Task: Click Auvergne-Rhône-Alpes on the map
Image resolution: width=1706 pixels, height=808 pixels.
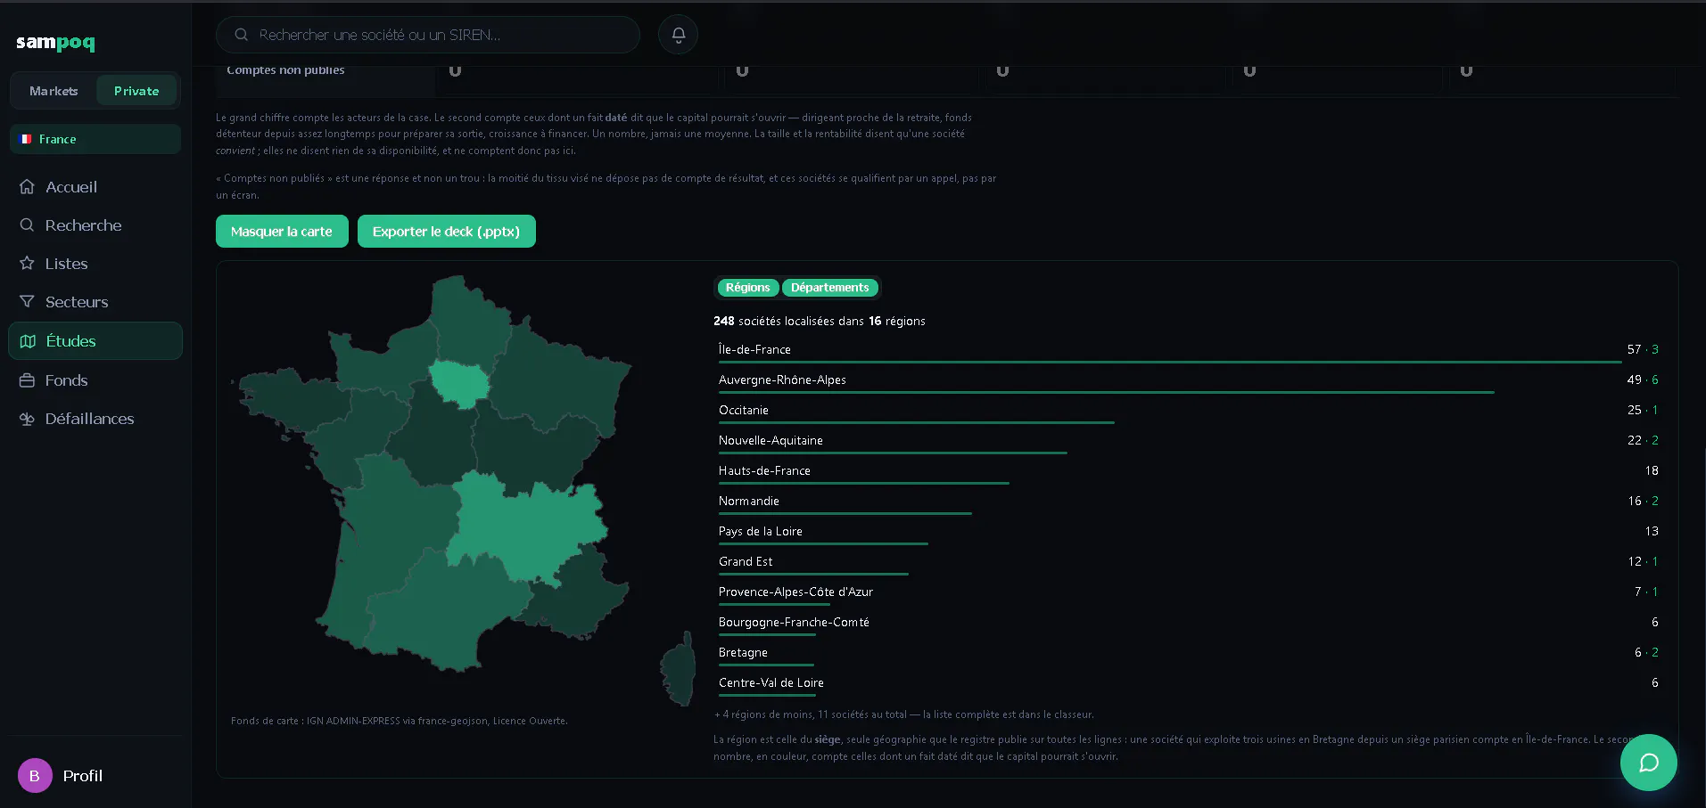Action: (x=526, y=527)
